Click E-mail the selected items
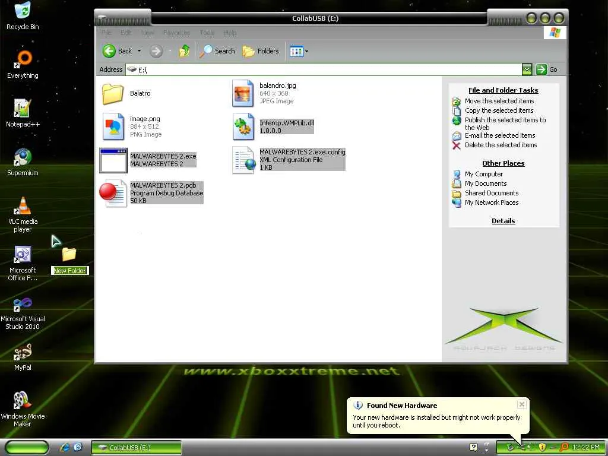The image size is (608, 456). pos(500,135)
